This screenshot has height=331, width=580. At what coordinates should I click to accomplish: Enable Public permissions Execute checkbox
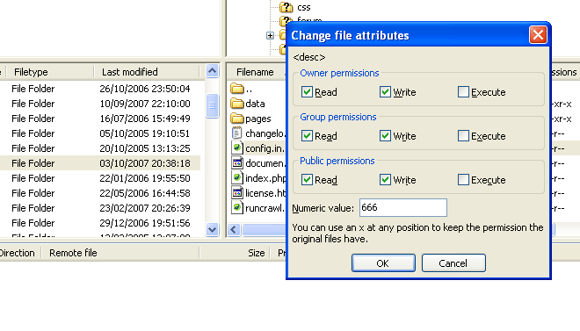(463, 180)
